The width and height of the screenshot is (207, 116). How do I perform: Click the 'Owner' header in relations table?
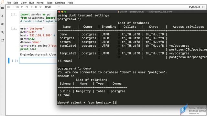pyautogui.click(x=117, y=83)
